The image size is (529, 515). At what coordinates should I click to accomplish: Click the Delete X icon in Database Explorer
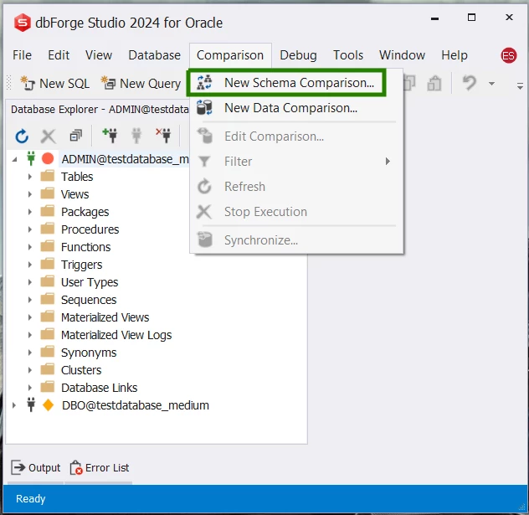coord(49,136)
